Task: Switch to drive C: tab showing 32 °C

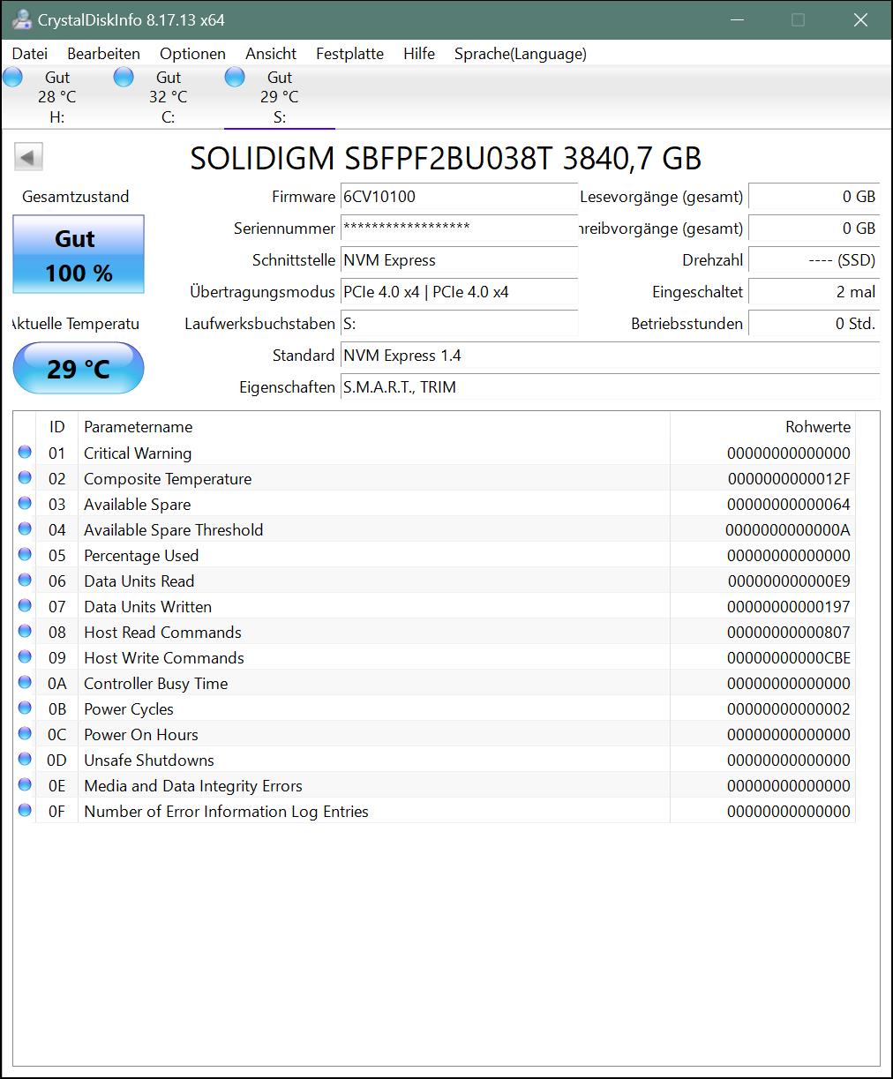Action: tap(168, 97)
